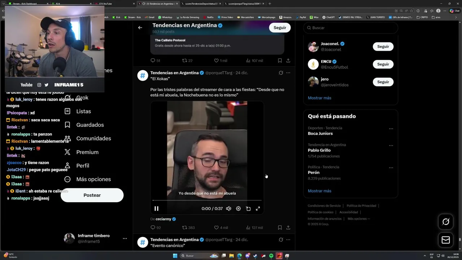Open the Pablo Grillo trend
462x260 pixels.
coord(319,150)
